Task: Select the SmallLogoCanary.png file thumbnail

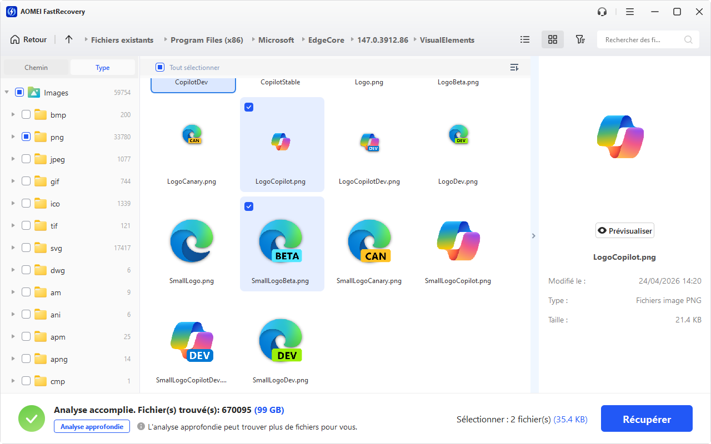Action: (369, 241)
